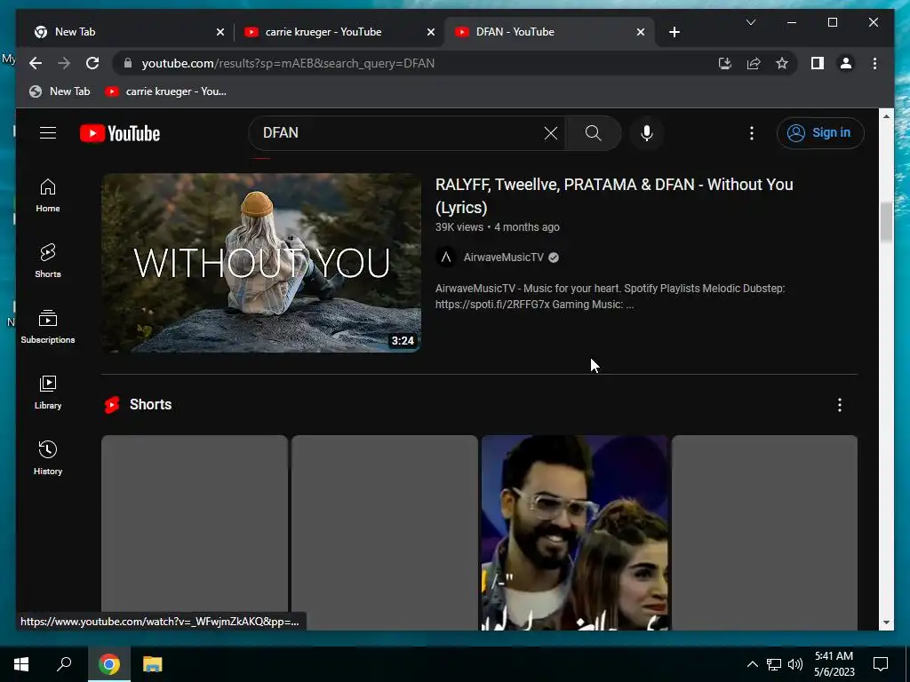Expand the tab search chevron

point(750,22)
